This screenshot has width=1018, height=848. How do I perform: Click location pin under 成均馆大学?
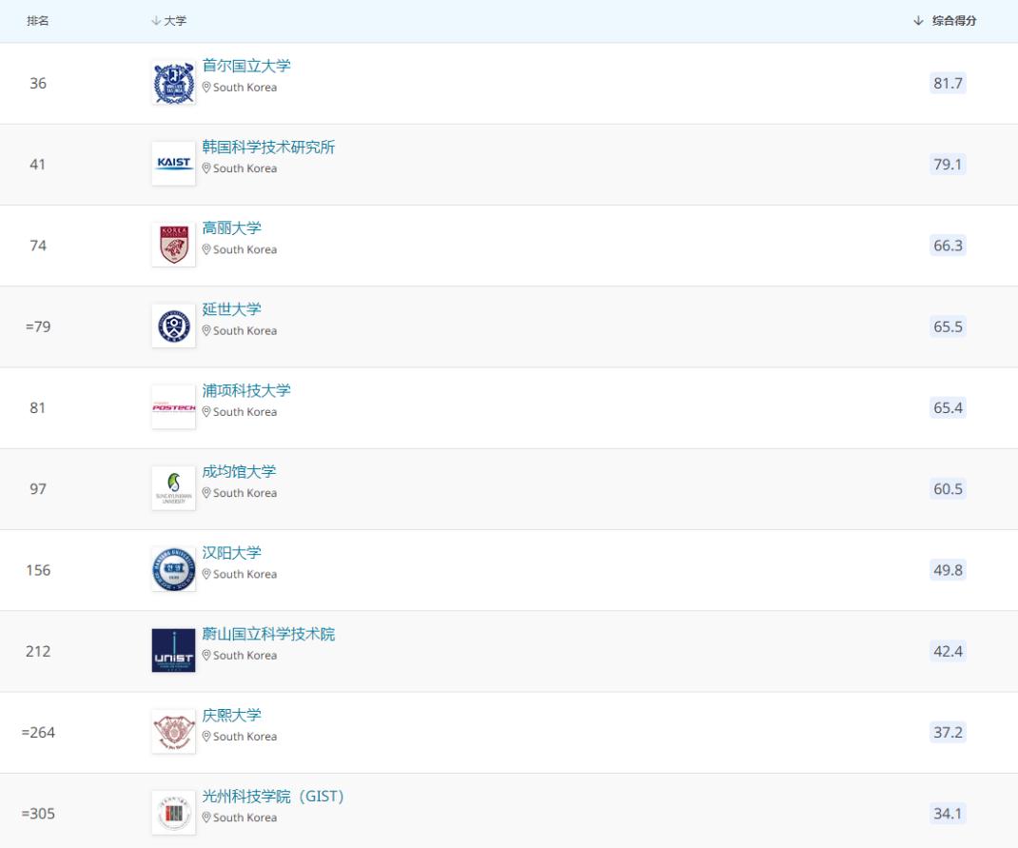pyautogui.click(x=206, y=493)
